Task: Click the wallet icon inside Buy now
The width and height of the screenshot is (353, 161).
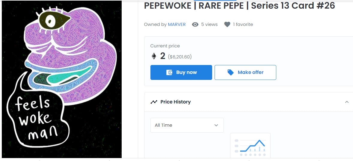Action: 169,72
